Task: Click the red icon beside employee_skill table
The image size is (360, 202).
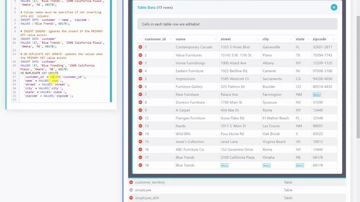Action: click(131, 198)
